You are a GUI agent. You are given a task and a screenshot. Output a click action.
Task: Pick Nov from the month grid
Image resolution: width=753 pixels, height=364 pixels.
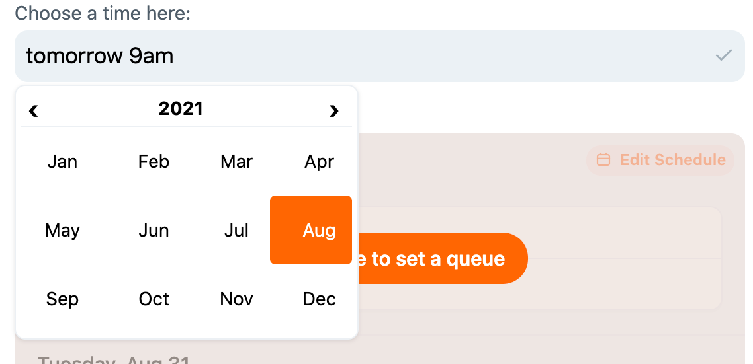point(236,299)
